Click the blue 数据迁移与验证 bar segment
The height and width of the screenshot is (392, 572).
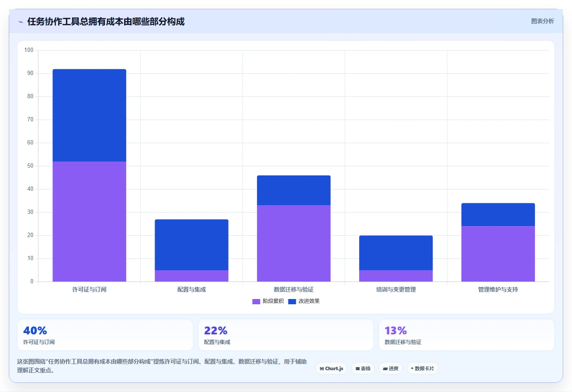[294, 190]
